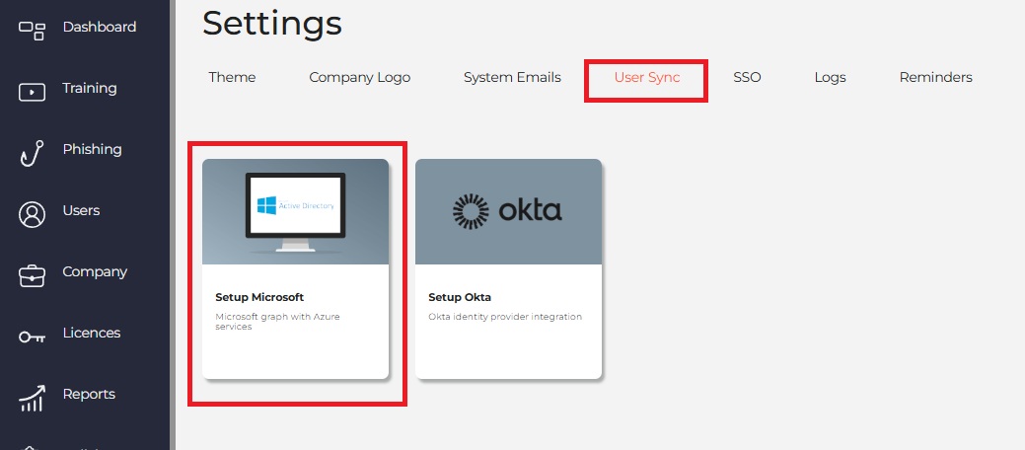The image size is (1025, 450).
Task: Click the Setup Okta card title
Action: coord(460,297)
